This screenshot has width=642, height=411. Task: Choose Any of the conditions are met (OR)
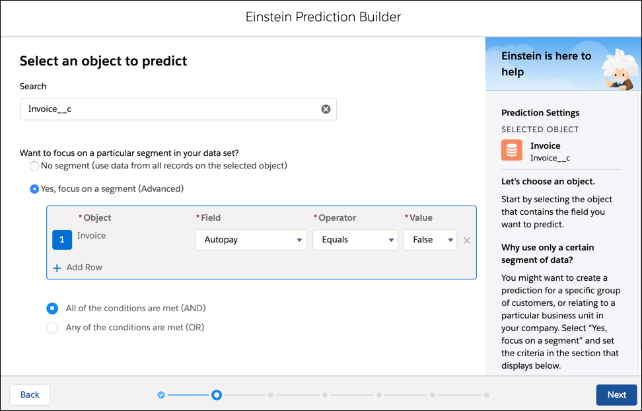coord(52,328)
